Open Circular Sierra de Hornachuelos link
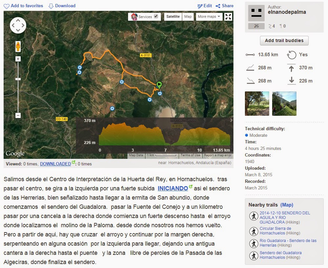Image resolution: width=328 pixels, height=268 pixels. click(275, 231)
